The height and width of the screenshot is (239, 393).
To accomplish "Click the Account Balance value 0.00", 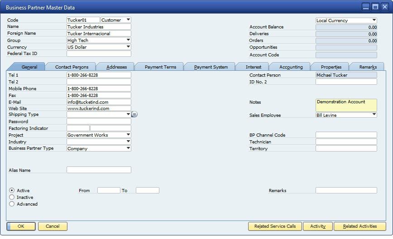I will click(346, 27).
